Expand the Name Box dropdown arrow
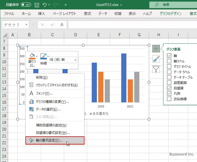 click(x=26, y=25)
